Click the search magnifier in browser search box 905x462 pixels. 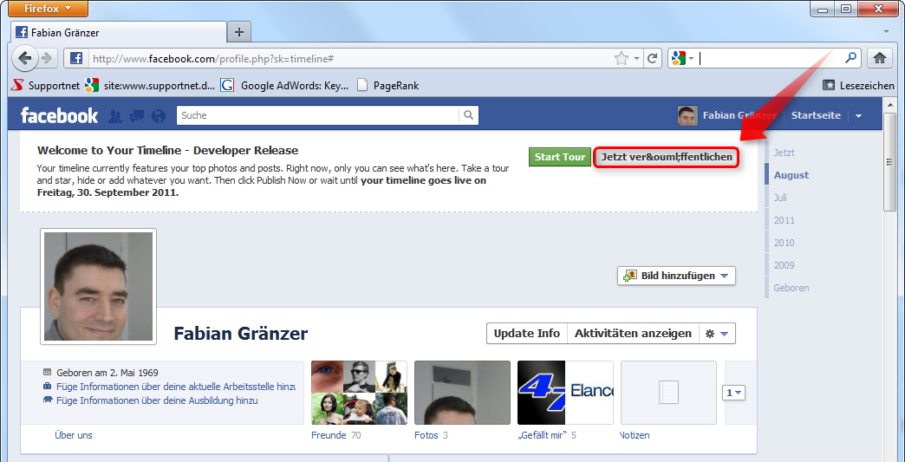pyautogui.click(x=850, y=58)
